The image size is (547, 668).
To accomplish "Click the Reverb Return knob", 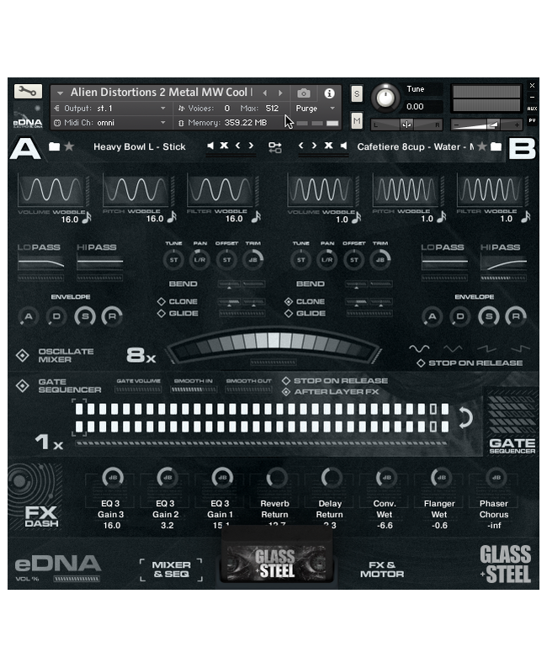I will pos(277,478).
